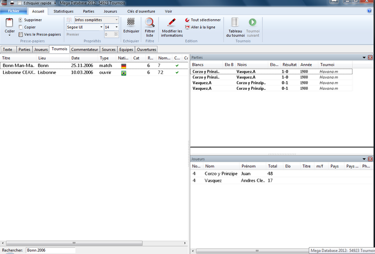
Task: Click the Filtrer liste magnifier icon
Action: 149,22
